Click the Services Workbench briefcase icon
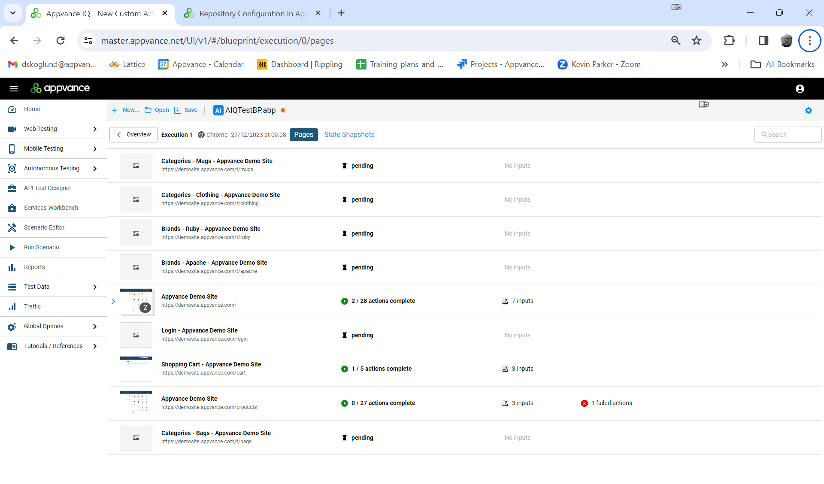This screenshot has height=484, width=824. pos(12,208)
